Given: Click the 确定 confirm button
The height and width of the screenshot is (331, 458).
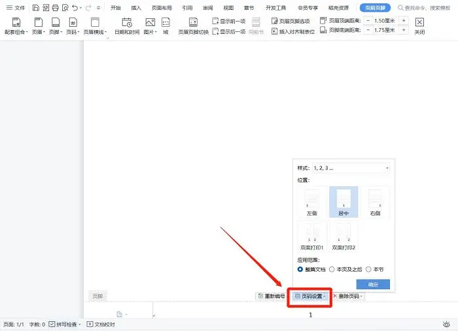Looking at the screenshot, I should 373,285.
